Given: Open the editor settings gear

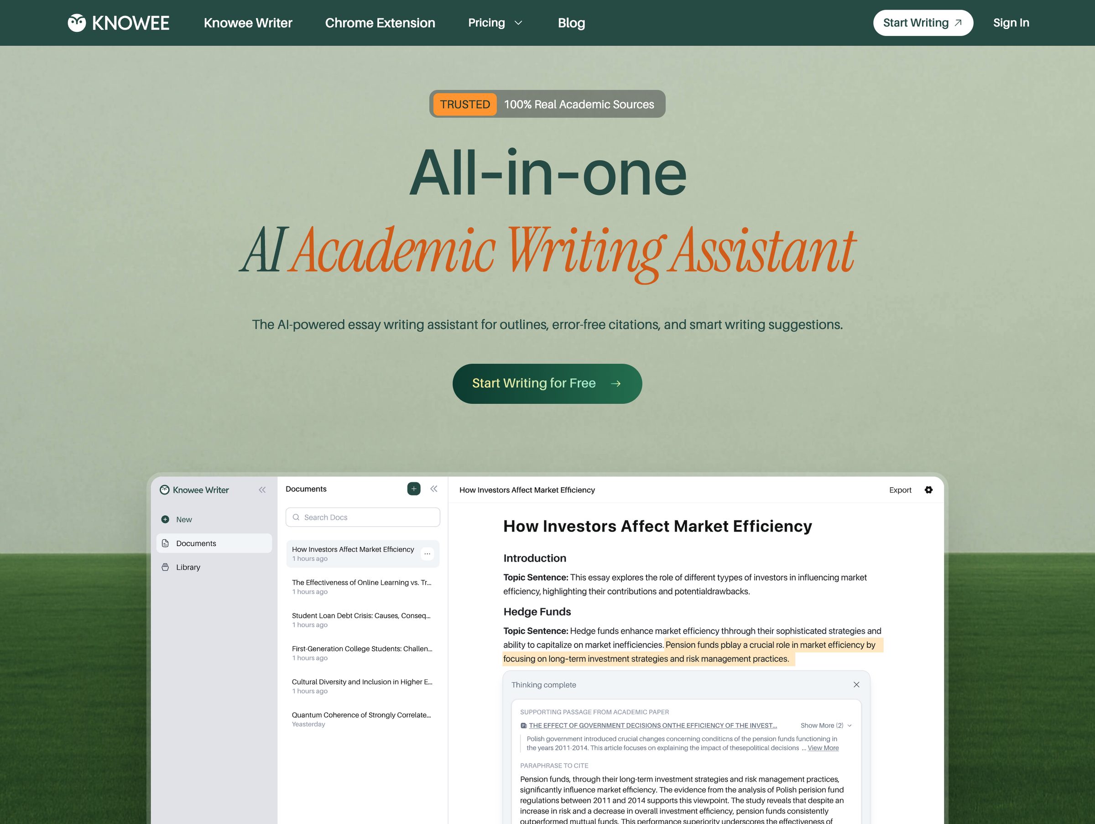Looking at the screenshot, I should [928, 490].
